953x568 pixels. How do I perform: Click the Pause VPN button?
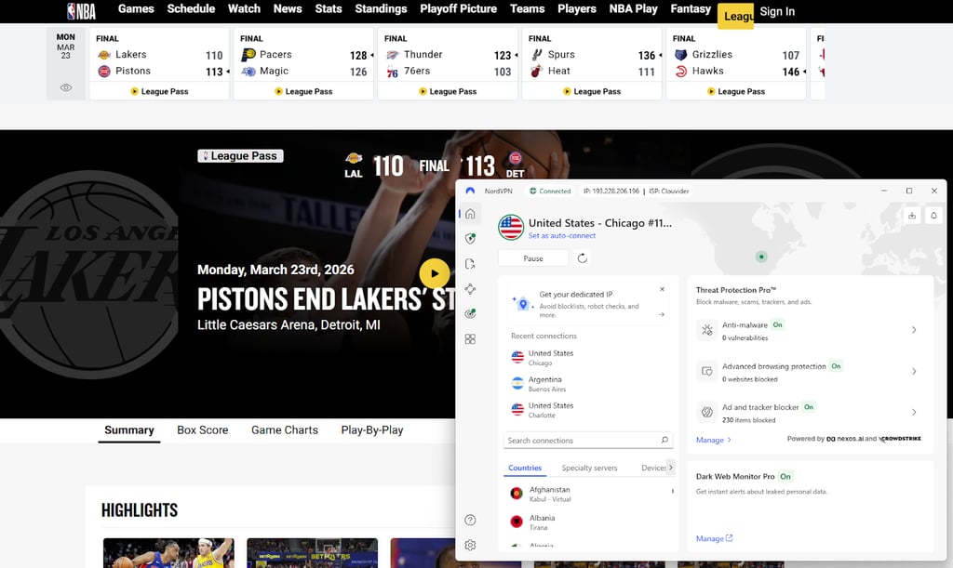533,258
